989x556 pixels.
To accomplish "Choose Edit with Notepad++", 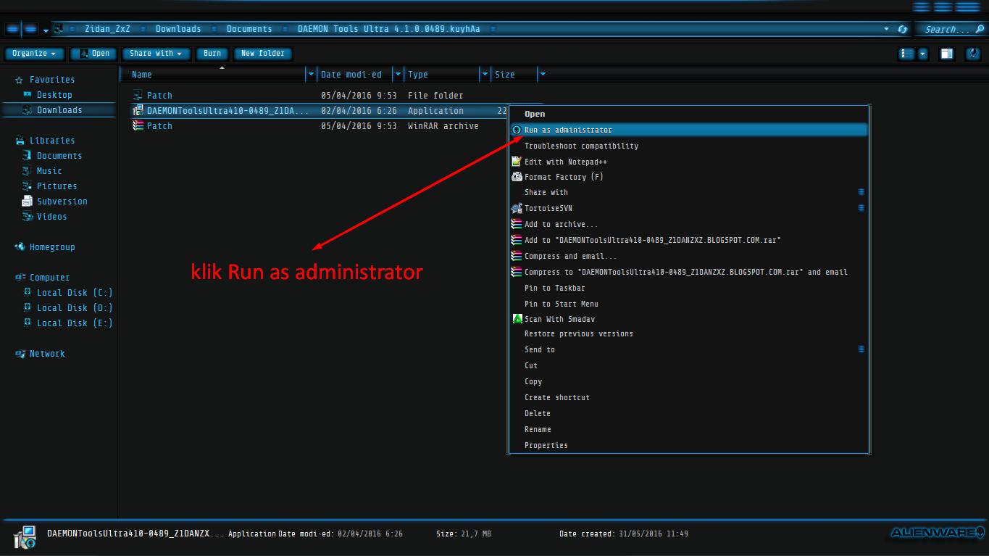I will point(688,162).
